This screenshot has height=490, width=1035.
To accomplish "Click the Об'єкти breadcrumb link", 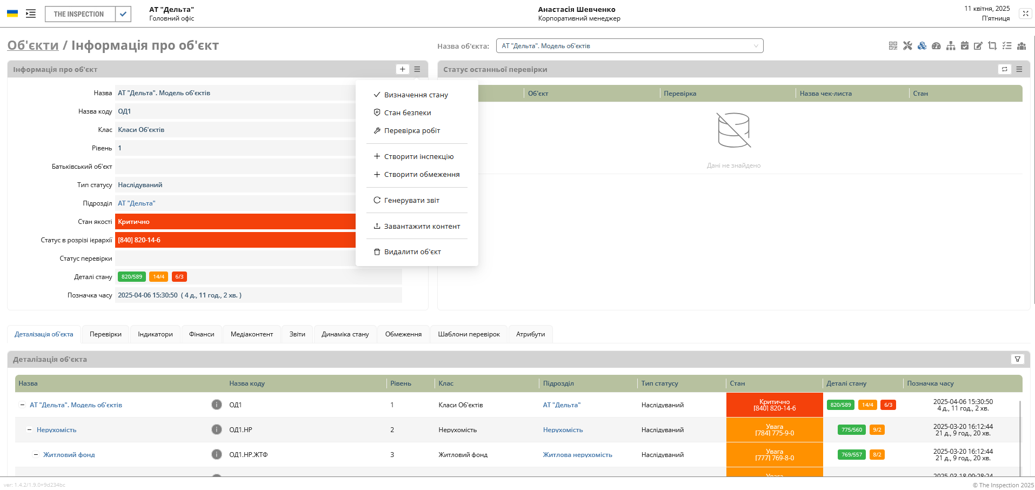I will pos(33,45).
